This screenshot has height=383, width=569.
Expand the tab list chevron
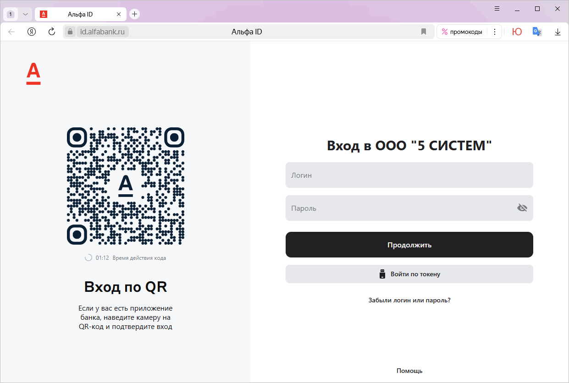tap(25, 14)
